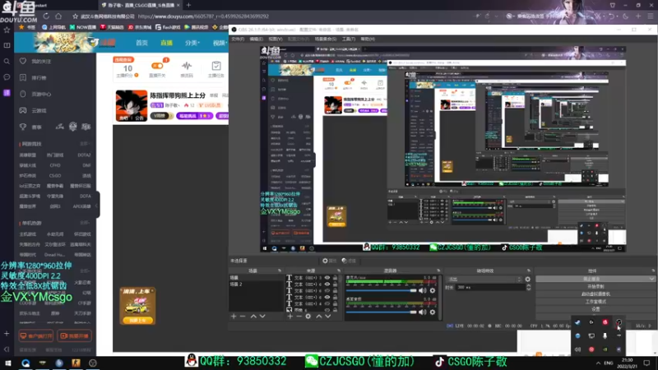
Task: Mute the 麦克风/Aux channel
Action: 423,291
